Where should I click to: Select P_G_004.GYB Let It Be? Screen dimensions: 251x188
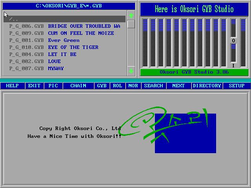click(64, 54)
